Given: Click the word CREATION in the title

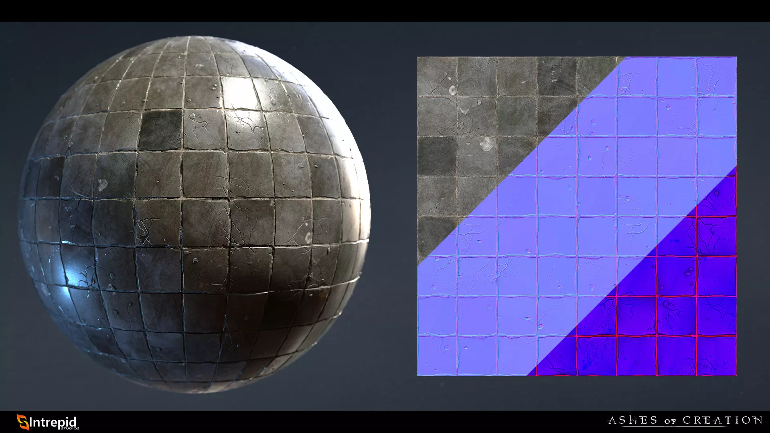Looking at the screenshot, I should click(x=722, y=421).
